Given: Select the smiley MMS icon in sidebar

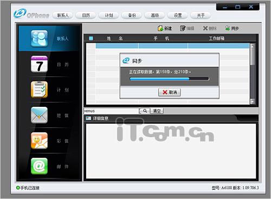Looking at the screenshot, I should click(x=39, y=140).
